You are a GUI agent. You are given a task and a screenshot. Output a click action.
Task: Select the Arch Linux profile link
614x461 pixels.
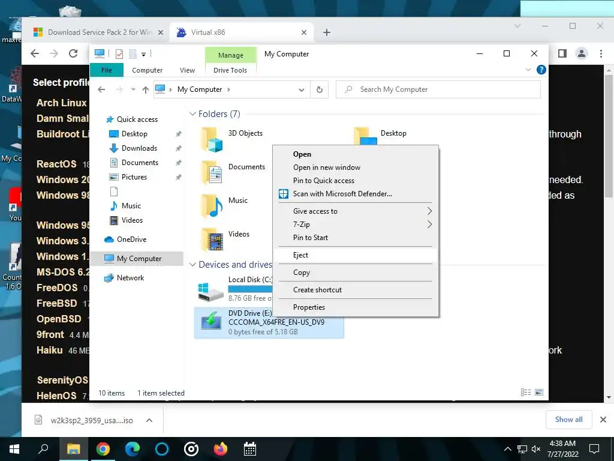pos(62,103)
